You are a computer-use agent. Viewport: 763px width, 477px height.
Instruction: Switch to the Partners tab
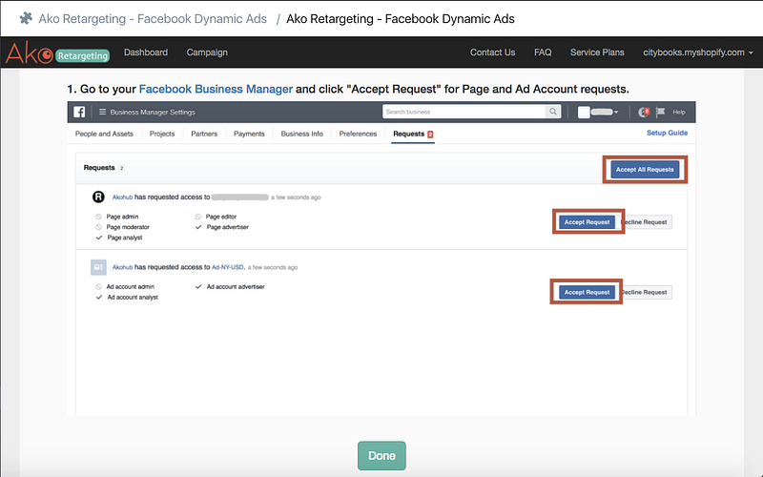tap(204, 134)
